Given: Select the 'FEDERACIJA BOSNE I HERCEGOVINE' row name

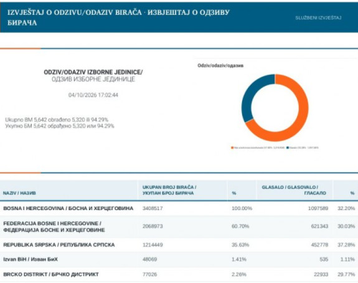Looking at the screenshot, I should [54, 226].
